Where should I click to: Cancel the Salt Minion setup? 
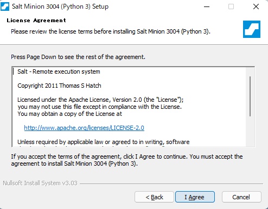[241, 197]
